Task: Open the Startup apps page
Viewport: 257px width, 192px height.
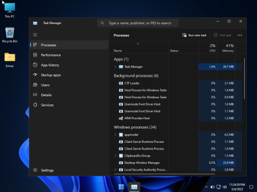Action: click(69, 75)
